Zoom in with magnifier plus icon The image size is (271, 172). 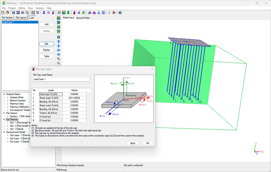tap(59, 59)
